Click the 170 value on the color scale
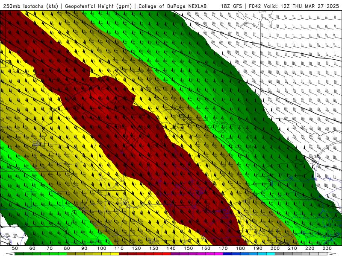This screenshot has height=256, width=342. tap(223, 248)
